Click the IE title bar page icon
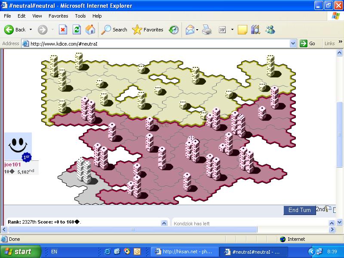 (x=4, y=5)
